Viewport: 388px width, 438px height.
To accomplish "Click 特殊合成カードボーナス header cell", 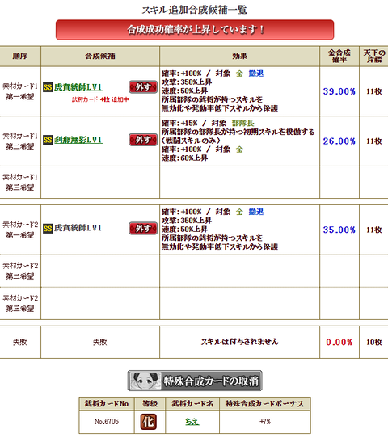I will pos(265,403).
